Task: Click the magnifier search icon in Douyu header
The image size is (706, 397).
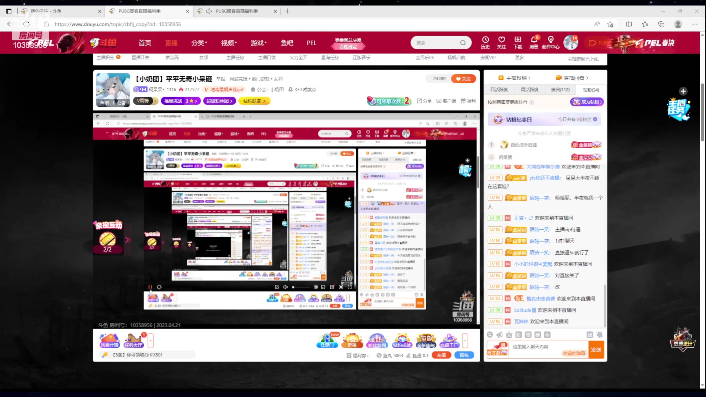Action: click(463, 43)
